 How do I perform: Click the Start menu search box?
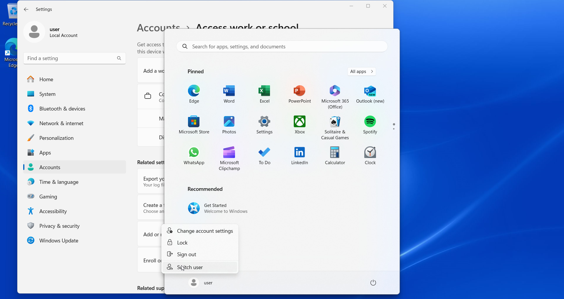(282, 47)
